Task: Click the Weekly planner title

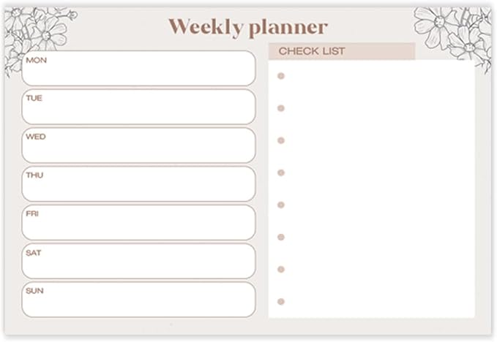Action: tap(248, 28)
